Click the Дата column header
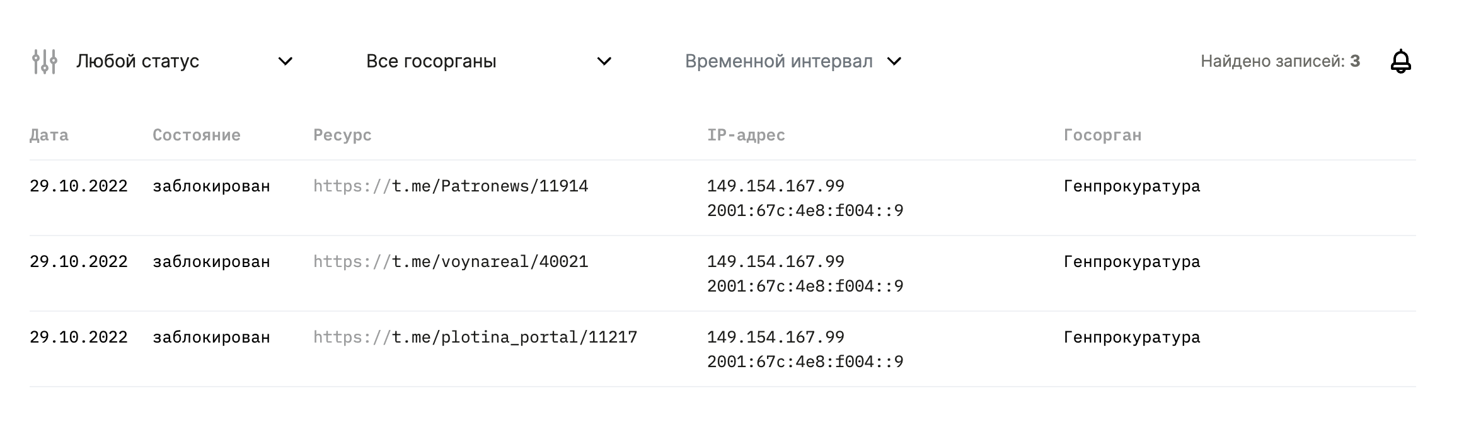1476x432 pixels. pos(50,134)
